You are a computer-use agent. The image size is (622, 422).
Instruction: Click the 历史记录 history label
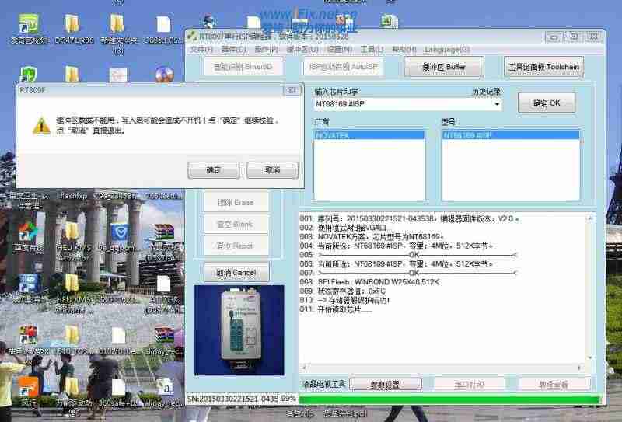[x=486, y=92]
